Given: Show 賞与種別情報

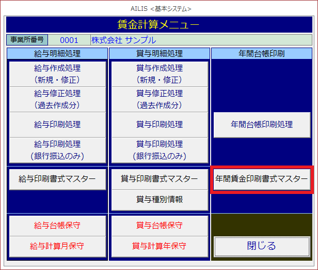Looking at the screenshot, I should 160,199.
